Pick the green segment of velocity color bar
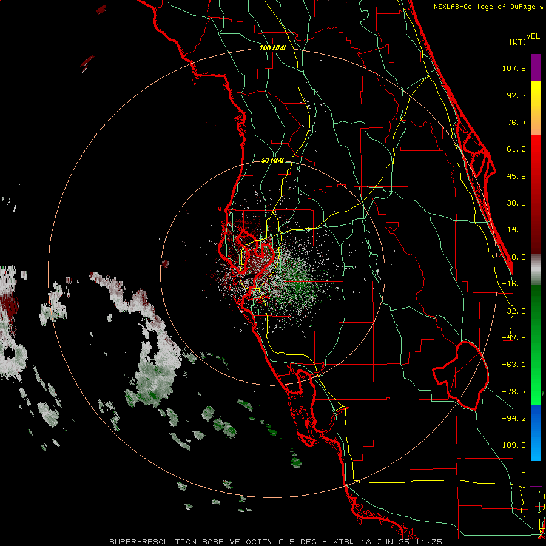Screen dimensions: 546x546 tap(536, 345)
